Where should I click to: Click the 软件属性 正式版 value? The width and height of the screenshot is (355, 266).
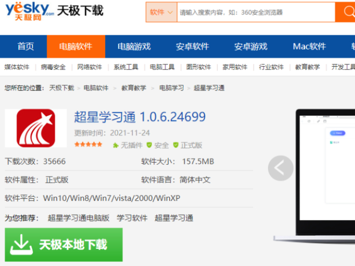pos(57,180)
